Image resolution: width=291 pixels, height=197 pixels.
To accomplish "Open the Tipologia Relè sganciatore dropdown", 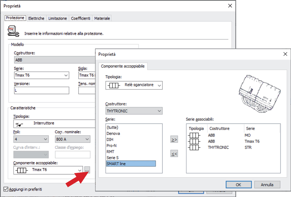I will 134,85.
